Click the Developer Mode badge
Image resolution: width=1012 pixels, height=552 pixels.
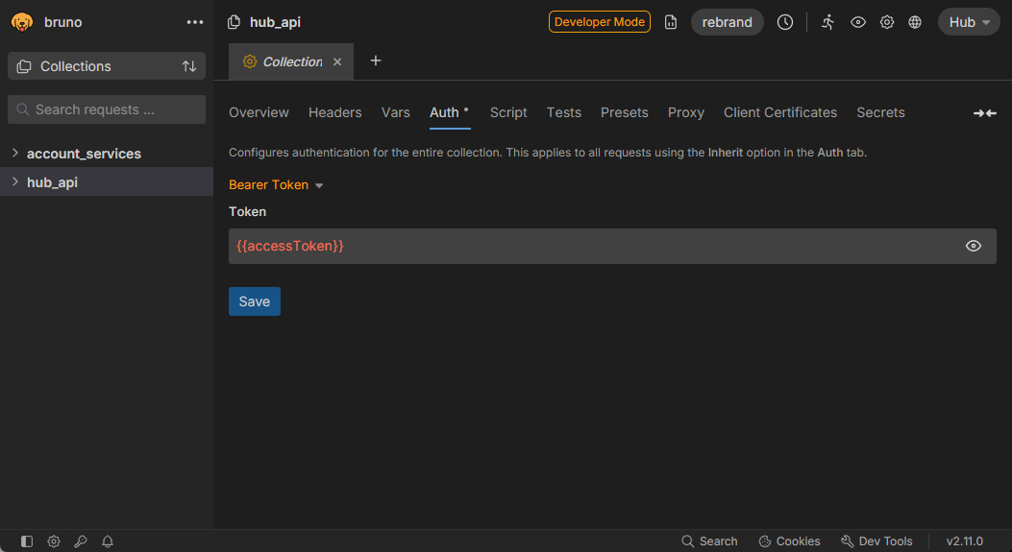pos(599,22)
